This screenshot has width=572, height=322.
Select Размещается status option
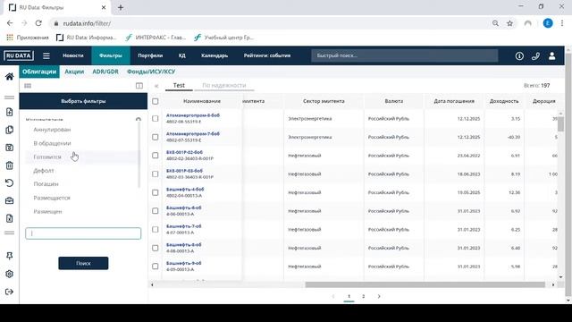point(52,198)
